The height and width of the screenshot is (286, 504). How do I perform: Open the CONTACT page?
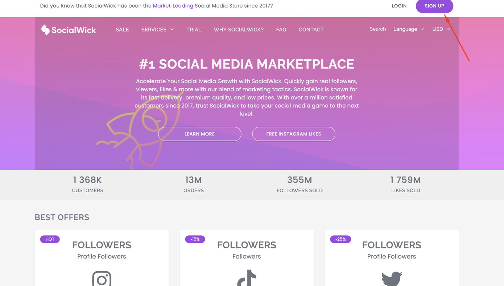pyautogui.click(x=311, y=29)
